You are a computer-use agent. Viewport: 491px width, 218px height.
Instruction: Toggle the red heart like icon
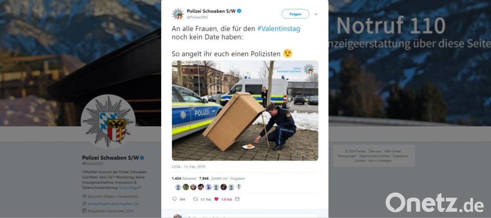pyautogui.click(x=216, y=199)
